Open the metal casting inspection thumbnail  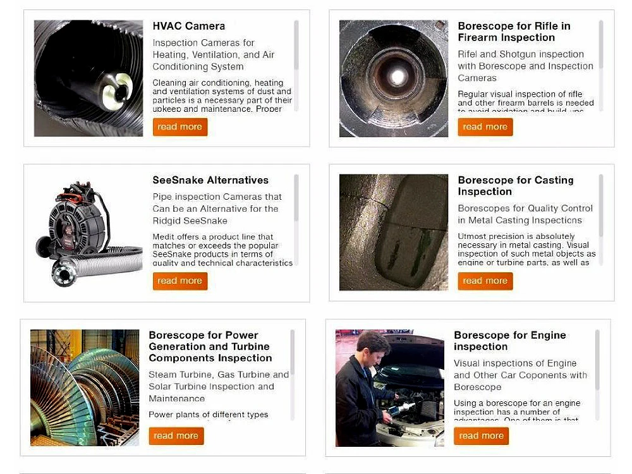point(393,233)
